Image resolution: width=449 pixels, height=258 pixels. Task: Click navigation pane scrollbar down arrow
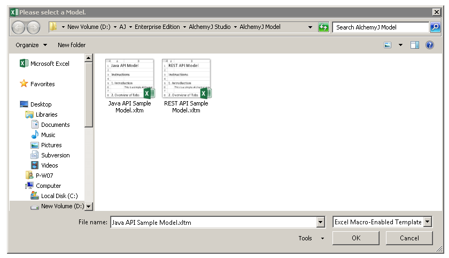tap(89, 207)
